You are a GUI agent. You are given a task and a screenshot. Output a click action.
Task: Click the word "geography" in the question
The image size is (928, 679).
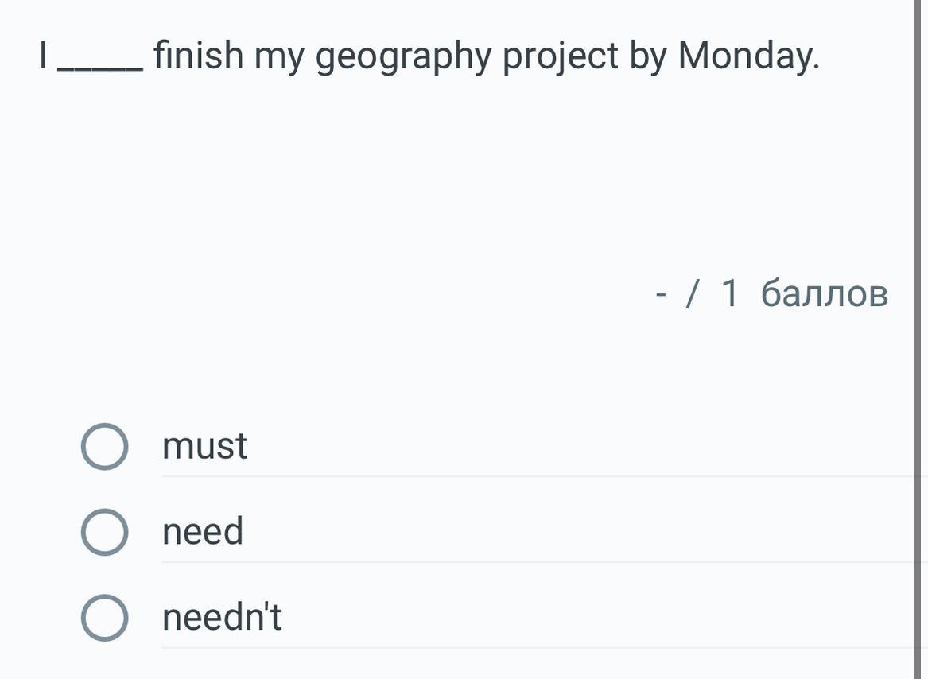point(405,57)
